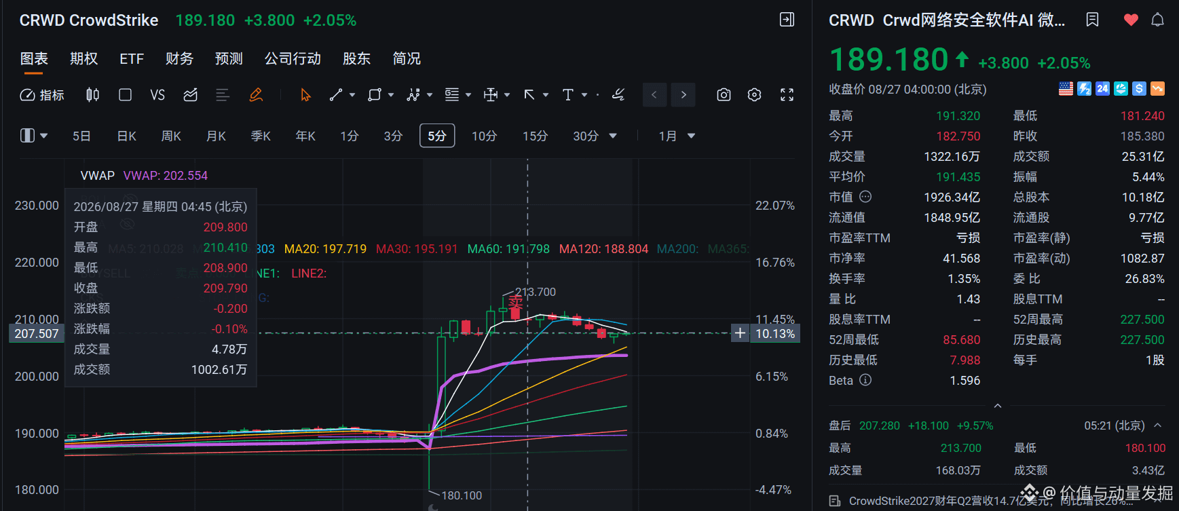Viewport: 1179px width, 511px height.
Task: Select the T text tool
Action: tap(568, 95)
